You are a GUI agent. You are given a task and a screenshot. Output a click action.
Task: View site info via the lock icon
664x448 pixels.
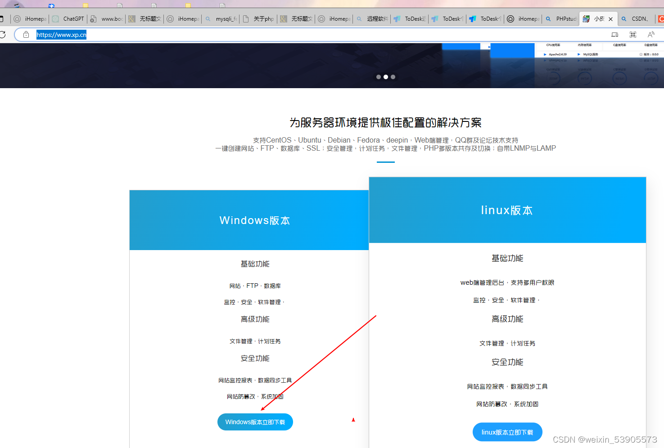click(26, 35)
